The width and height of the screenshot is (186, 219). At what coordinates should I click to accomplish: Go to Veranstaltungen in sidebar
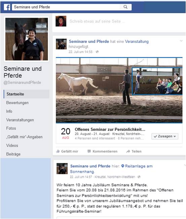[x=20, y=120]
